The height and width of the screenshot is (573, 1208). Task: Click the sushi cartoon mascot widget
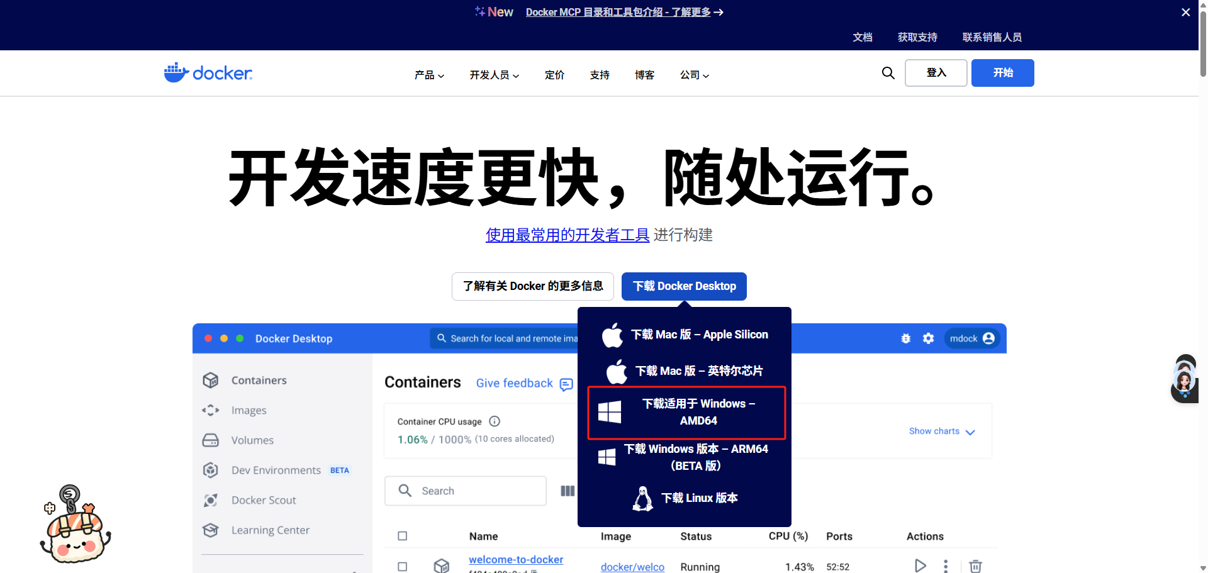click(75, 524)
